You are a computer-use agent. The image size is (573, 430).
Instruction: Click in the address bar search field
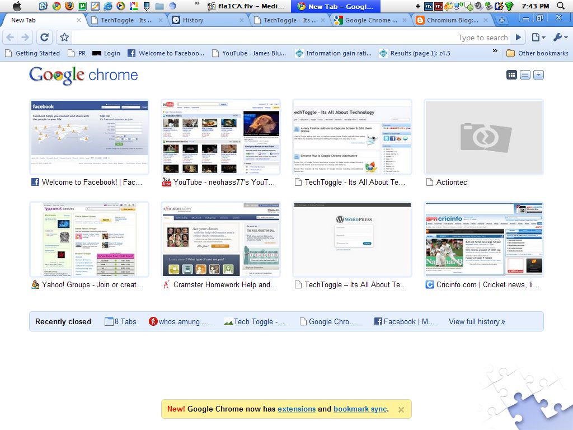[x=291, y=38]
